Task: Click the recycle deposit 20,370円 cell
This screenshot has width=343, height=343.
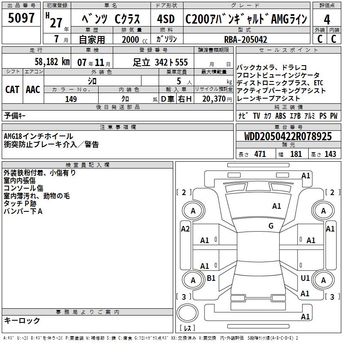Action: point(214,99)
